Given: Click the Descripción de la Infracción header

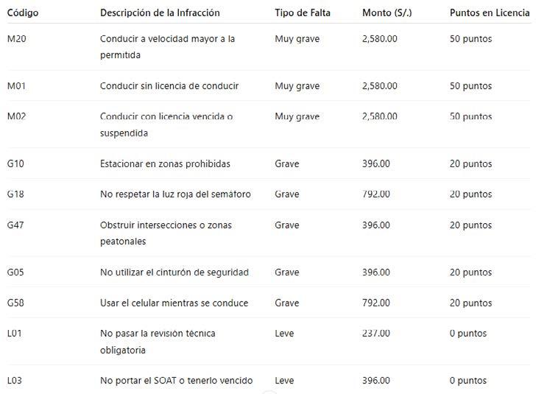Looking at the screenshot, I should [160, 13].
